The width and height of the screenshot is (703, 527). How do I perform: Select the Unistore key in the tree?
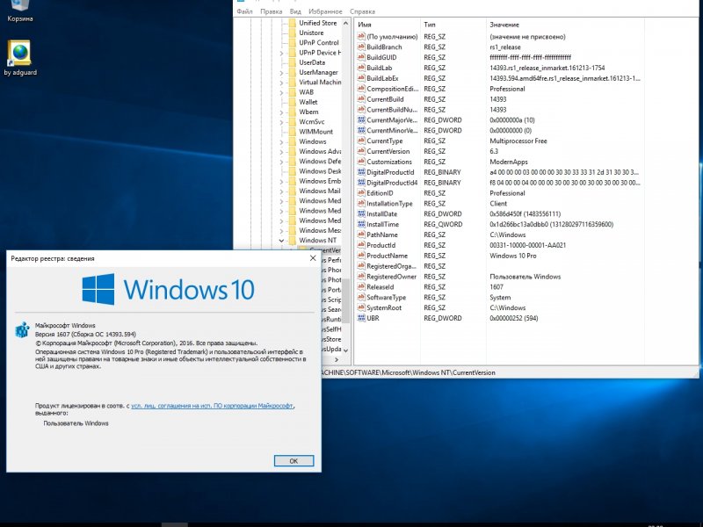(311, 32)
